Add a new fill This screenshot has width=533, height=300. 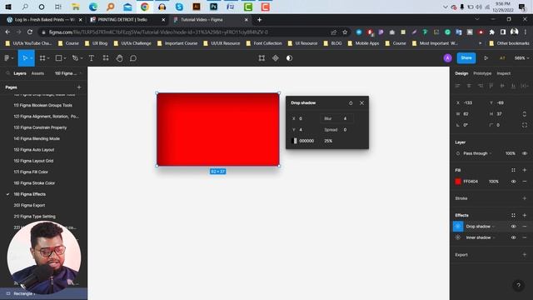click(525, 170)
